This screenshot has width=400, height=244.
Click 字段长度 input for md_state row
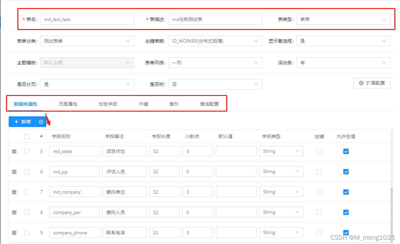164,151
